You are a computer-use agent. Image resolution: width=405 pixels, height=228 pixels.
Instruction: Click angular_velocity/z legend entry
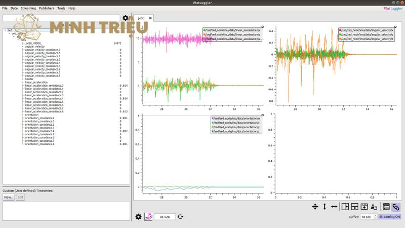[x=367, y=39]
